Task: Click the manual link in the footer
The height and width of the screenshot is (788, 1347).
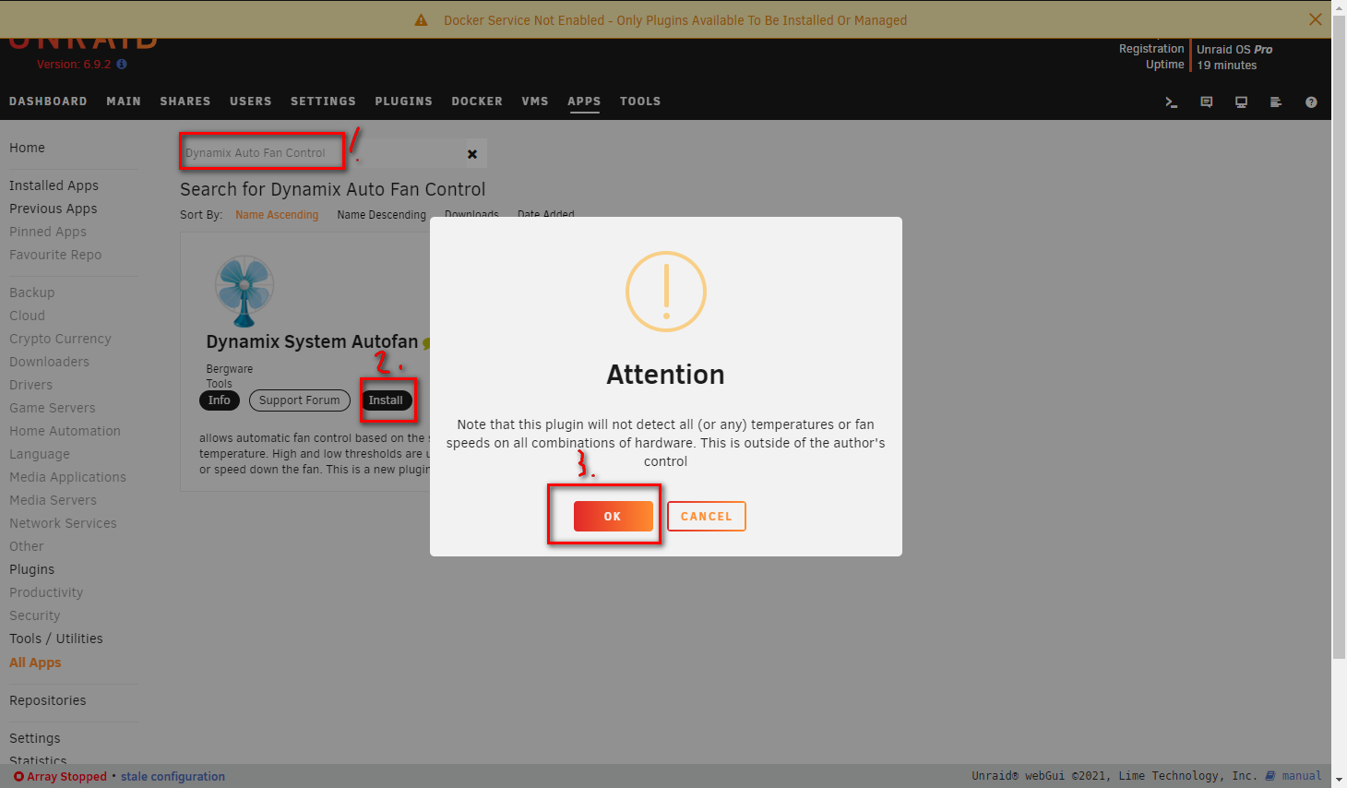Action: (1293, 776)
